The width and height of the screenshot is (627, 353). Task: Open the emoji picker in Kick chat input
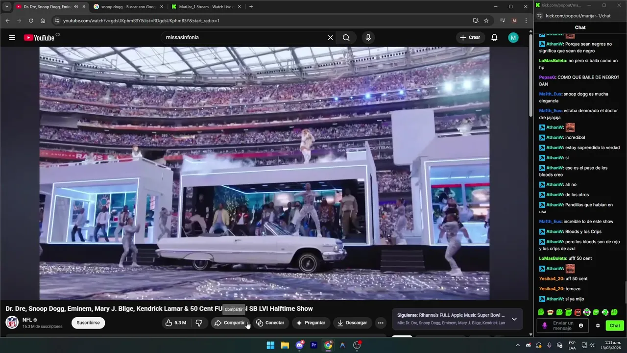581,326
